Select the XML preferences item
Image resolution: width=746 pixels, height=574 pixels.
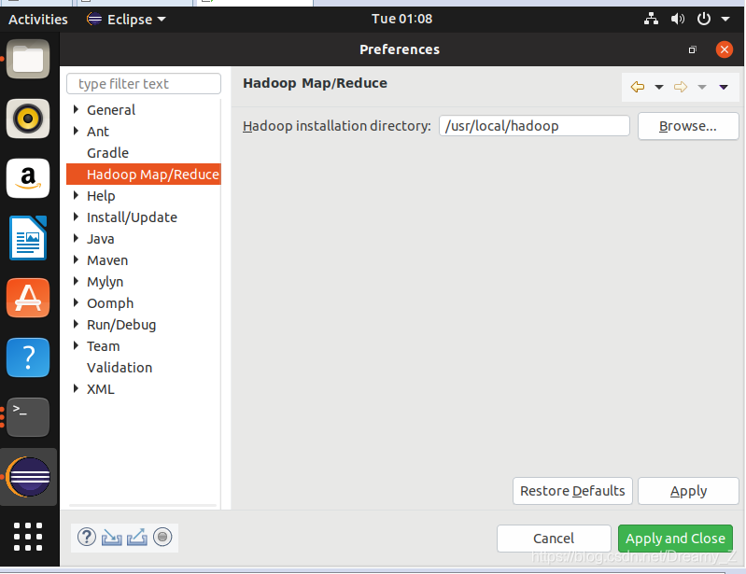101,389
